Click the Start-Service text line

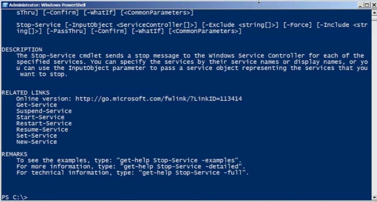click(x=40, y=117)
